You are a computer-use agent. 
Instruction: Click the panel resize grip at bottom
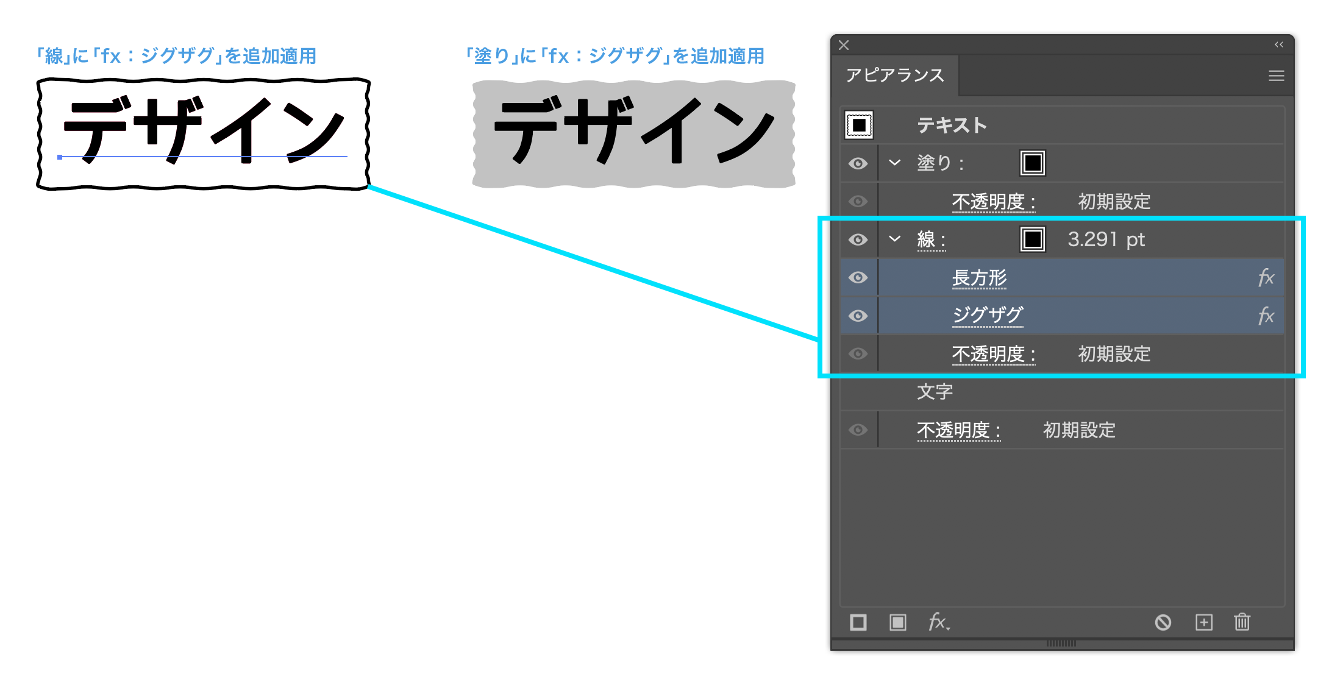coord(1061,643)
